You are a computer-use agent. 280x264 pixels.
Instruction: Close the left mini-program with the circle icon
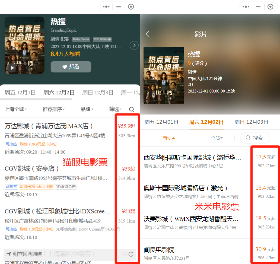click(131, 7)
